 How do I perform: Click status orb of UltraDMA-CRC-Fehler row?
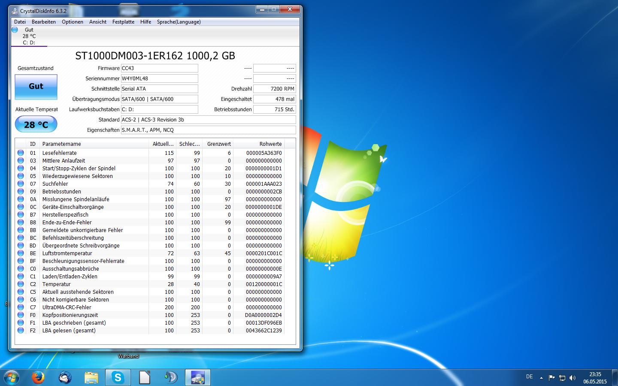(21, 307)
